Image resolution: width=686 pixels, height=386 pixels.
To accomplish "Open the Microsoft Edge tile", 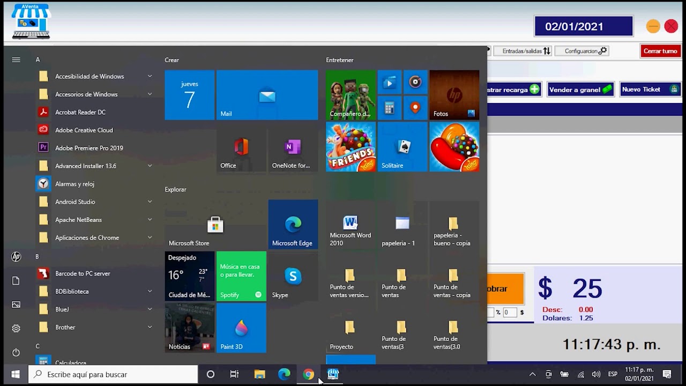I will pyautogui.click(x=293, y=225).
